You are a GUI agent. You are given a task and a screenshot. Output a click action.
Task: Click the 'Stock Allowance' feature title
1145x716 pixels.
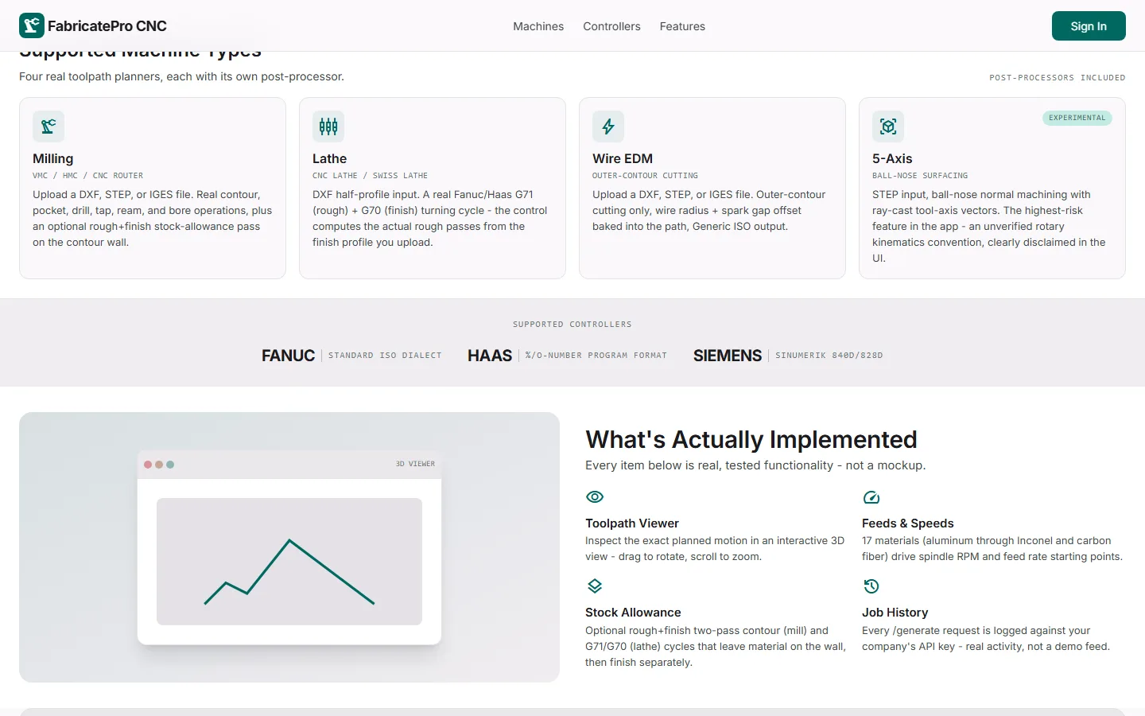coord(633,613)
